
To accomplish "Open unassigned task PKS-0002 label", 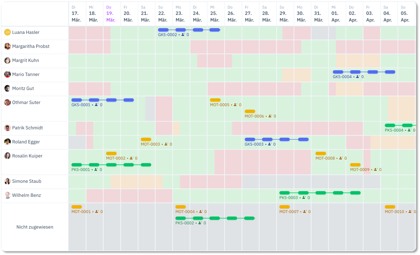I will pyautogui.click(x=185, y=223).
